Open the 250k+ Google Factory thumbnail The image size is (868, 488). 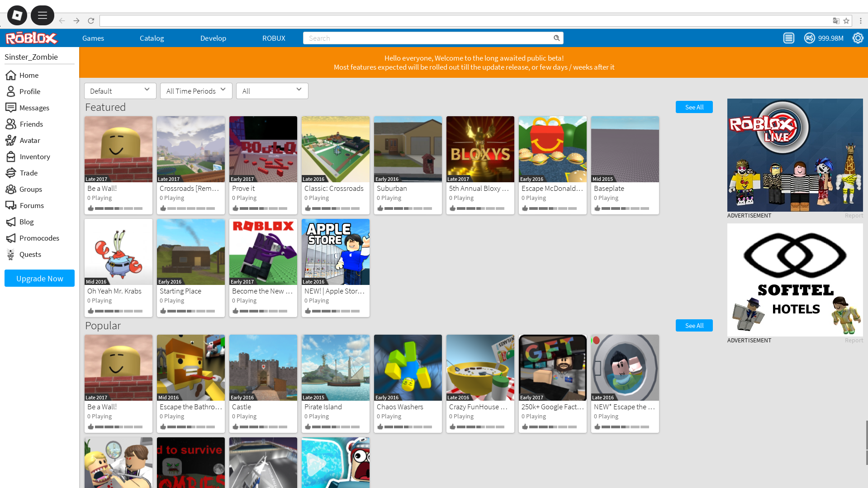pos(553,368)
